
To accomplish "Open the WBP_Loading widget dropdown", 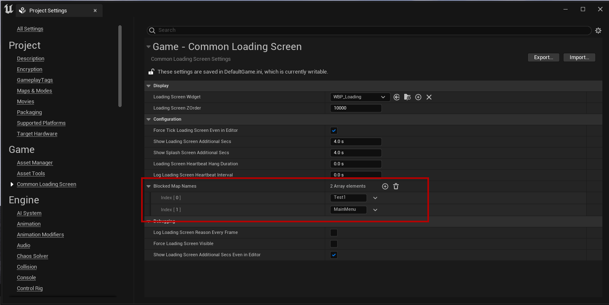I will coord(360,97).
